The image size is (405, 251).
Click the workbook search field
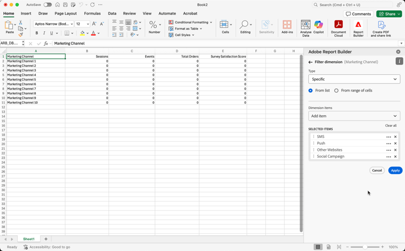tap(353, 5)
